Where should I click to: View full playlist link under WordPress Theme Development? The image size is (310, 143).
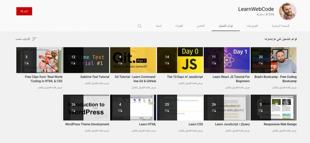point(97,131)
